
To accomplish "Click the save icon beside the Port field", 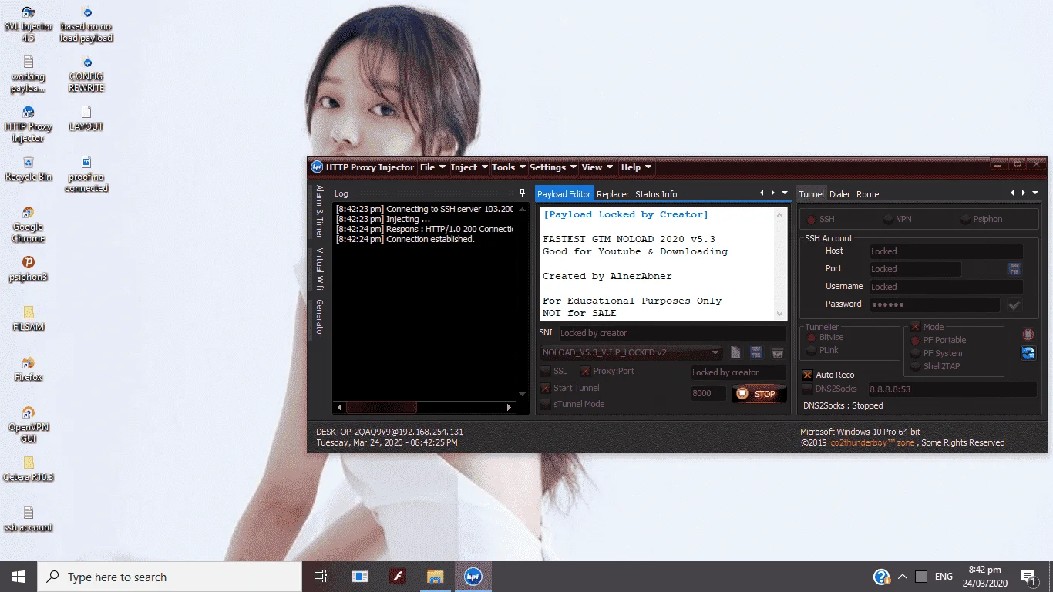I will click(1014, 269).
